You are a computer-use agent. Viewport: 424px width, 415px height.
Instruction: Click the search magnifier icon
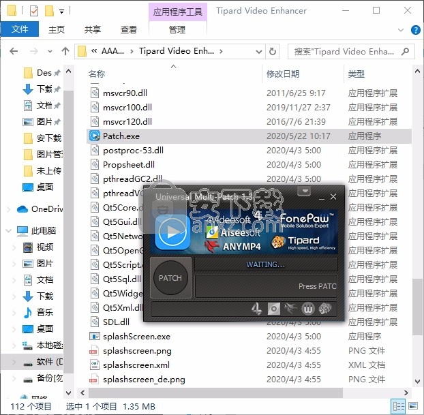click(x=405, y=51)
